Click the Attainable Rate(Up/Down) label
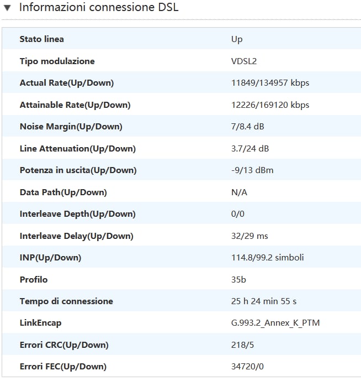The width and height of the screenshot is (361, 386). tap(75, 105)
